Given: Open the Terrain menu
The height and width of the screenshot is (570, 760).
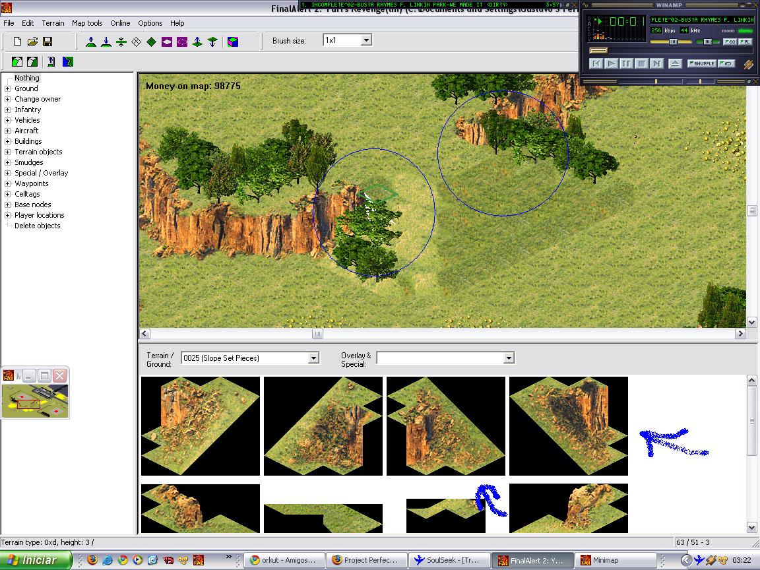Looking at the screenshot, I should (53, 23).
